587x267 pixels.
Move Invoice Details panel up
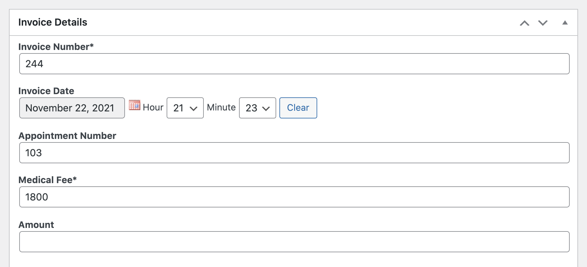525,23
